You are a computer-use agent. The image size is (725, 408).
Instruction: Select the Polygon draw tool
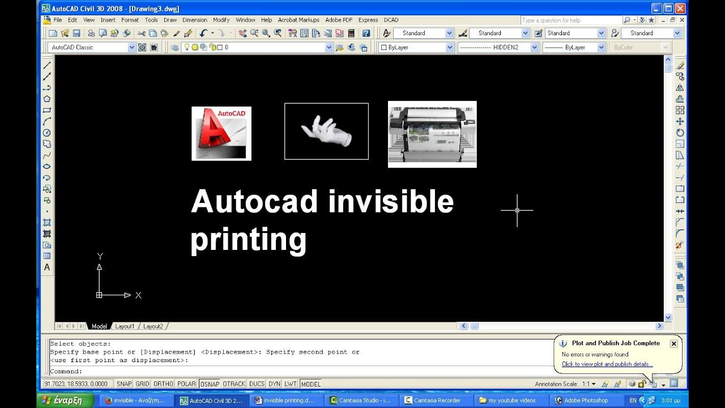pos(47,99)
